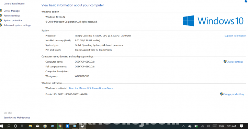Screen dimensions: 248x129
Task: Click the Full computer name value
Action: pyautogui.click(x=84, y=66)
